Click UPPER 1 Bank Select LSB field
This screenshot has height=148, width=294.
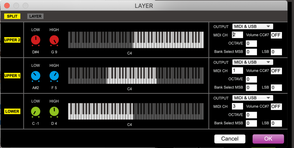(276, 87)
